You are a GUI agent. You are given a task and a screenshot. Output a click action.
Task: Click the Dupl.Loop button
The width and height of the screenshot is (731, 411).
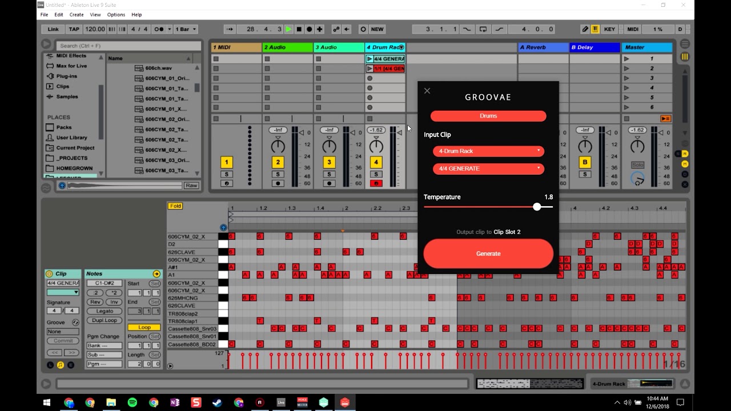[x=105, y=320]
